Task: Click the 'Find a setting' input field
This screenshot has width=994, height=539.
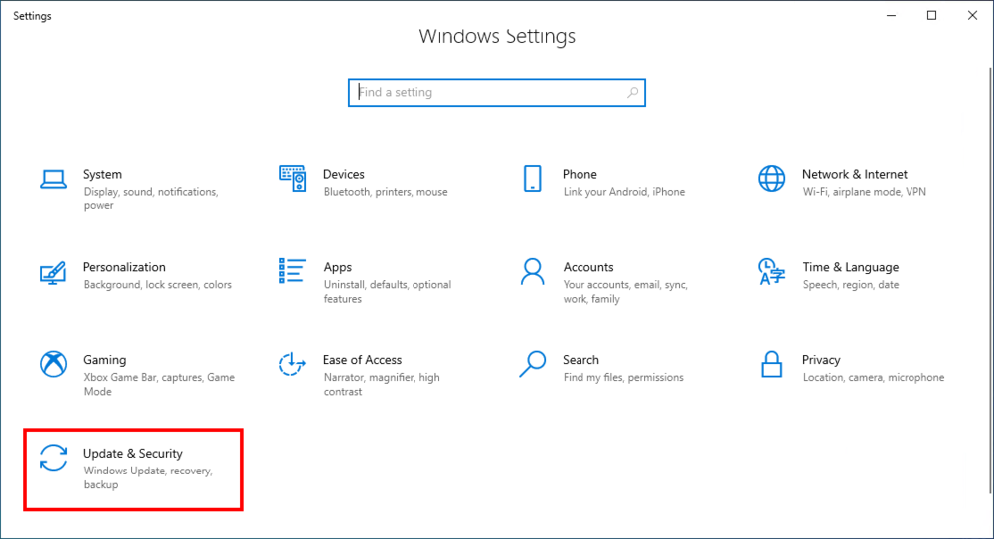Action: point(497,93)
